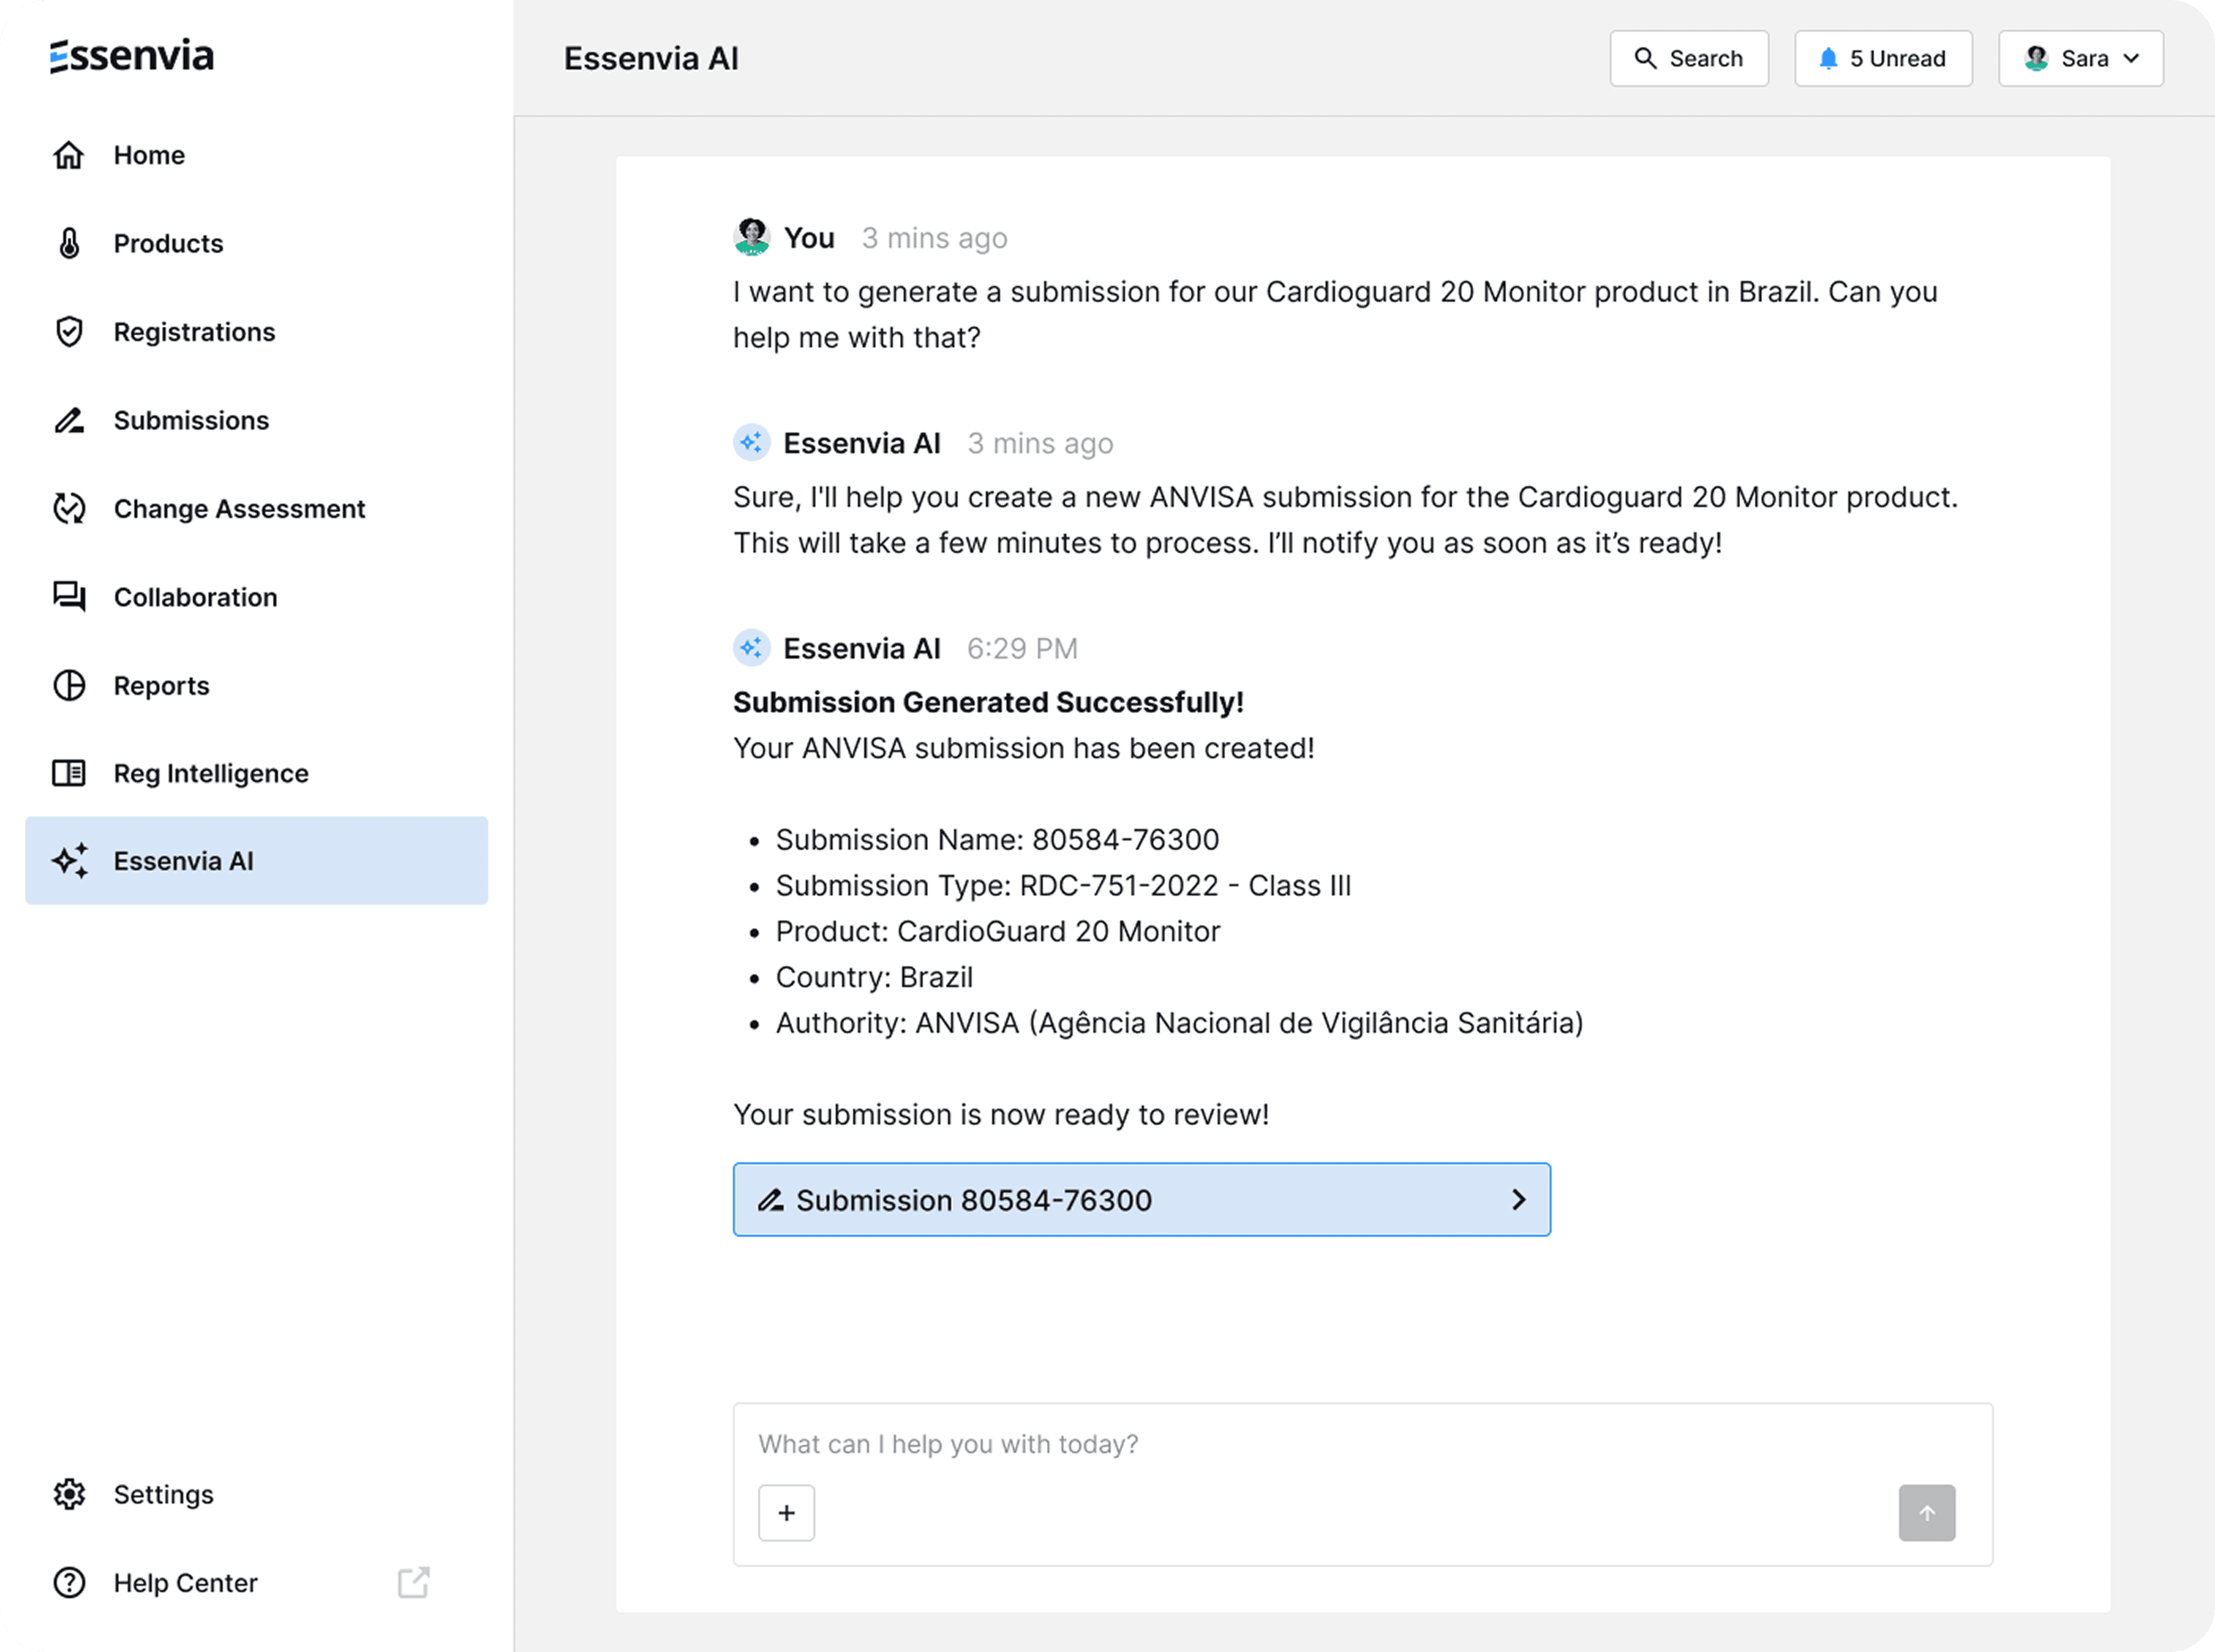Open the Submissions section
2215x1652 pixels.
[x=256, y=420]
